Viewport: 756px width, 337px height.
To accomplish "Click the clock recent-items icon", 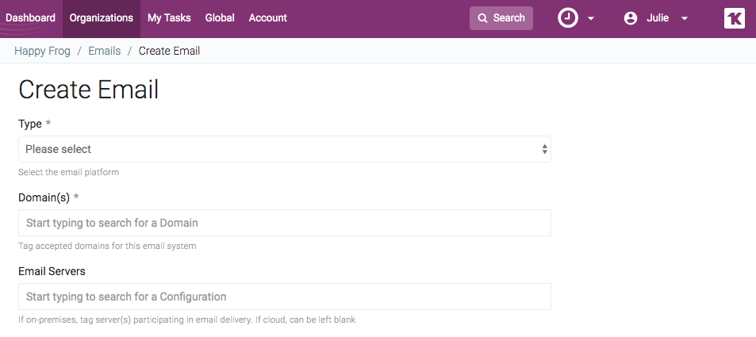I will pyautogui.click(x=568, y=18).
